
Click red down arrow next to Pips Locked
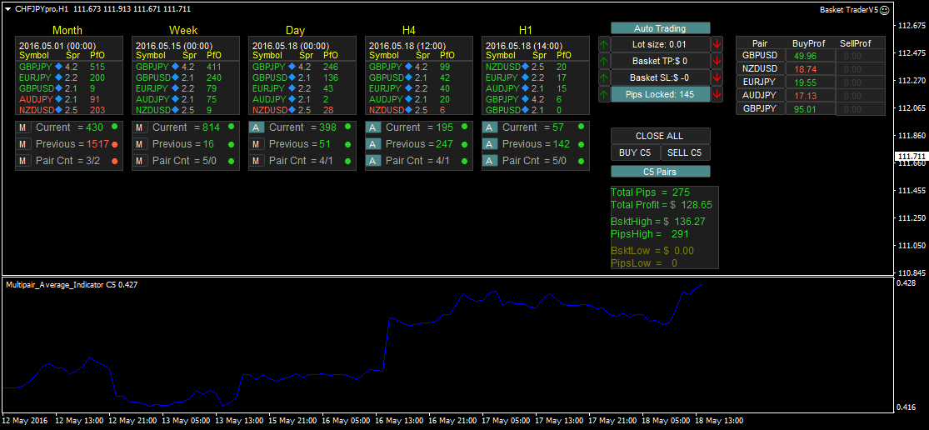[x=717, y=94]
